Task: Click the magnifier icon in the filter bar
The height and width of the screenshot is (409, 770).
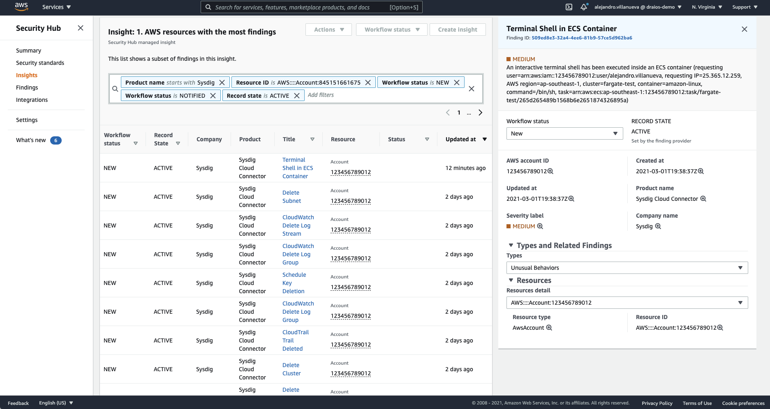Action: point(116,89)
